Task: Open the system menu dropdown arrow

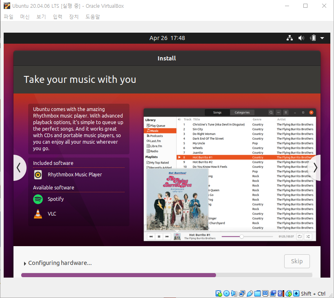Action: (322, 38)
